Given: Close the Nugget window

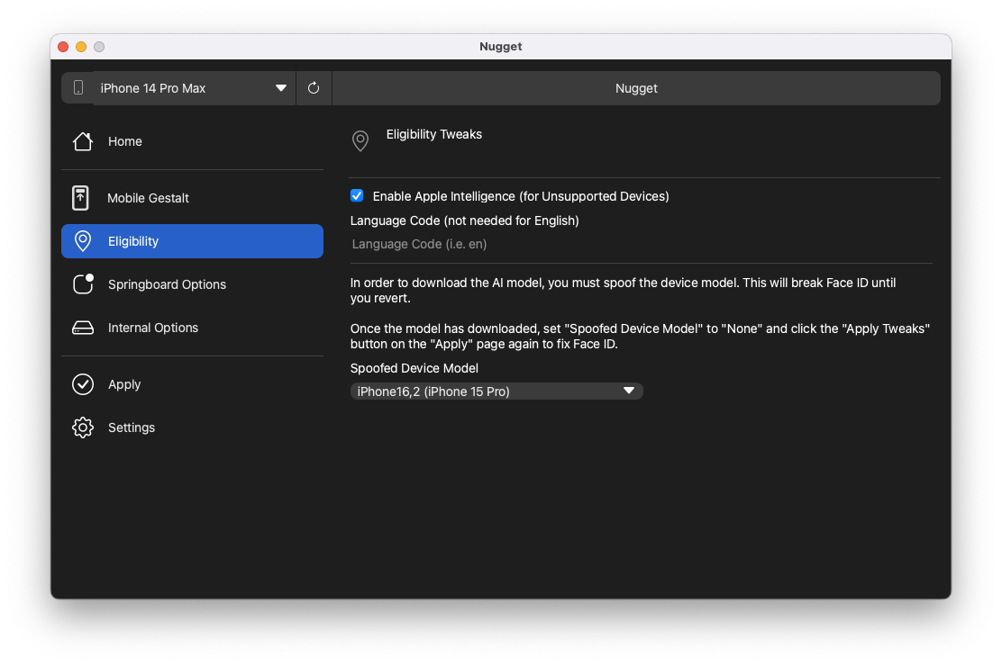Looking at the screenshot, I should coord(63,47).
